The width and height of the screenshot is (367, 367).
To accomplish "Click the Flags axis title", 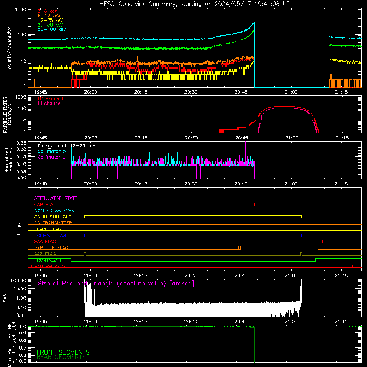I will pyautogui.click(x=19, y=229).
